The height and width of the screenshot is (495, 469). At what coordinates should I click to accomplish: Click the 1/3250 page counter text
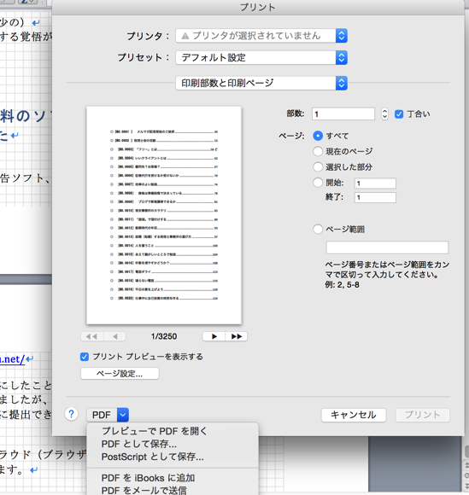(x=164, y=336)
